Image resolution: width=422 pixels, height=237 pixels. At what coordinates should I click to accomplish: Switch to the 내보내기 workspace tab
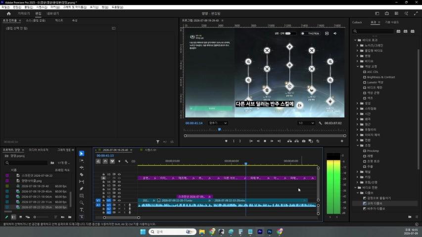[x=53, y=13]
